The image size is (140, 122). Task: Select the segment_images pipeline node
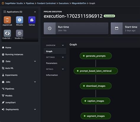tap(96, 116)
